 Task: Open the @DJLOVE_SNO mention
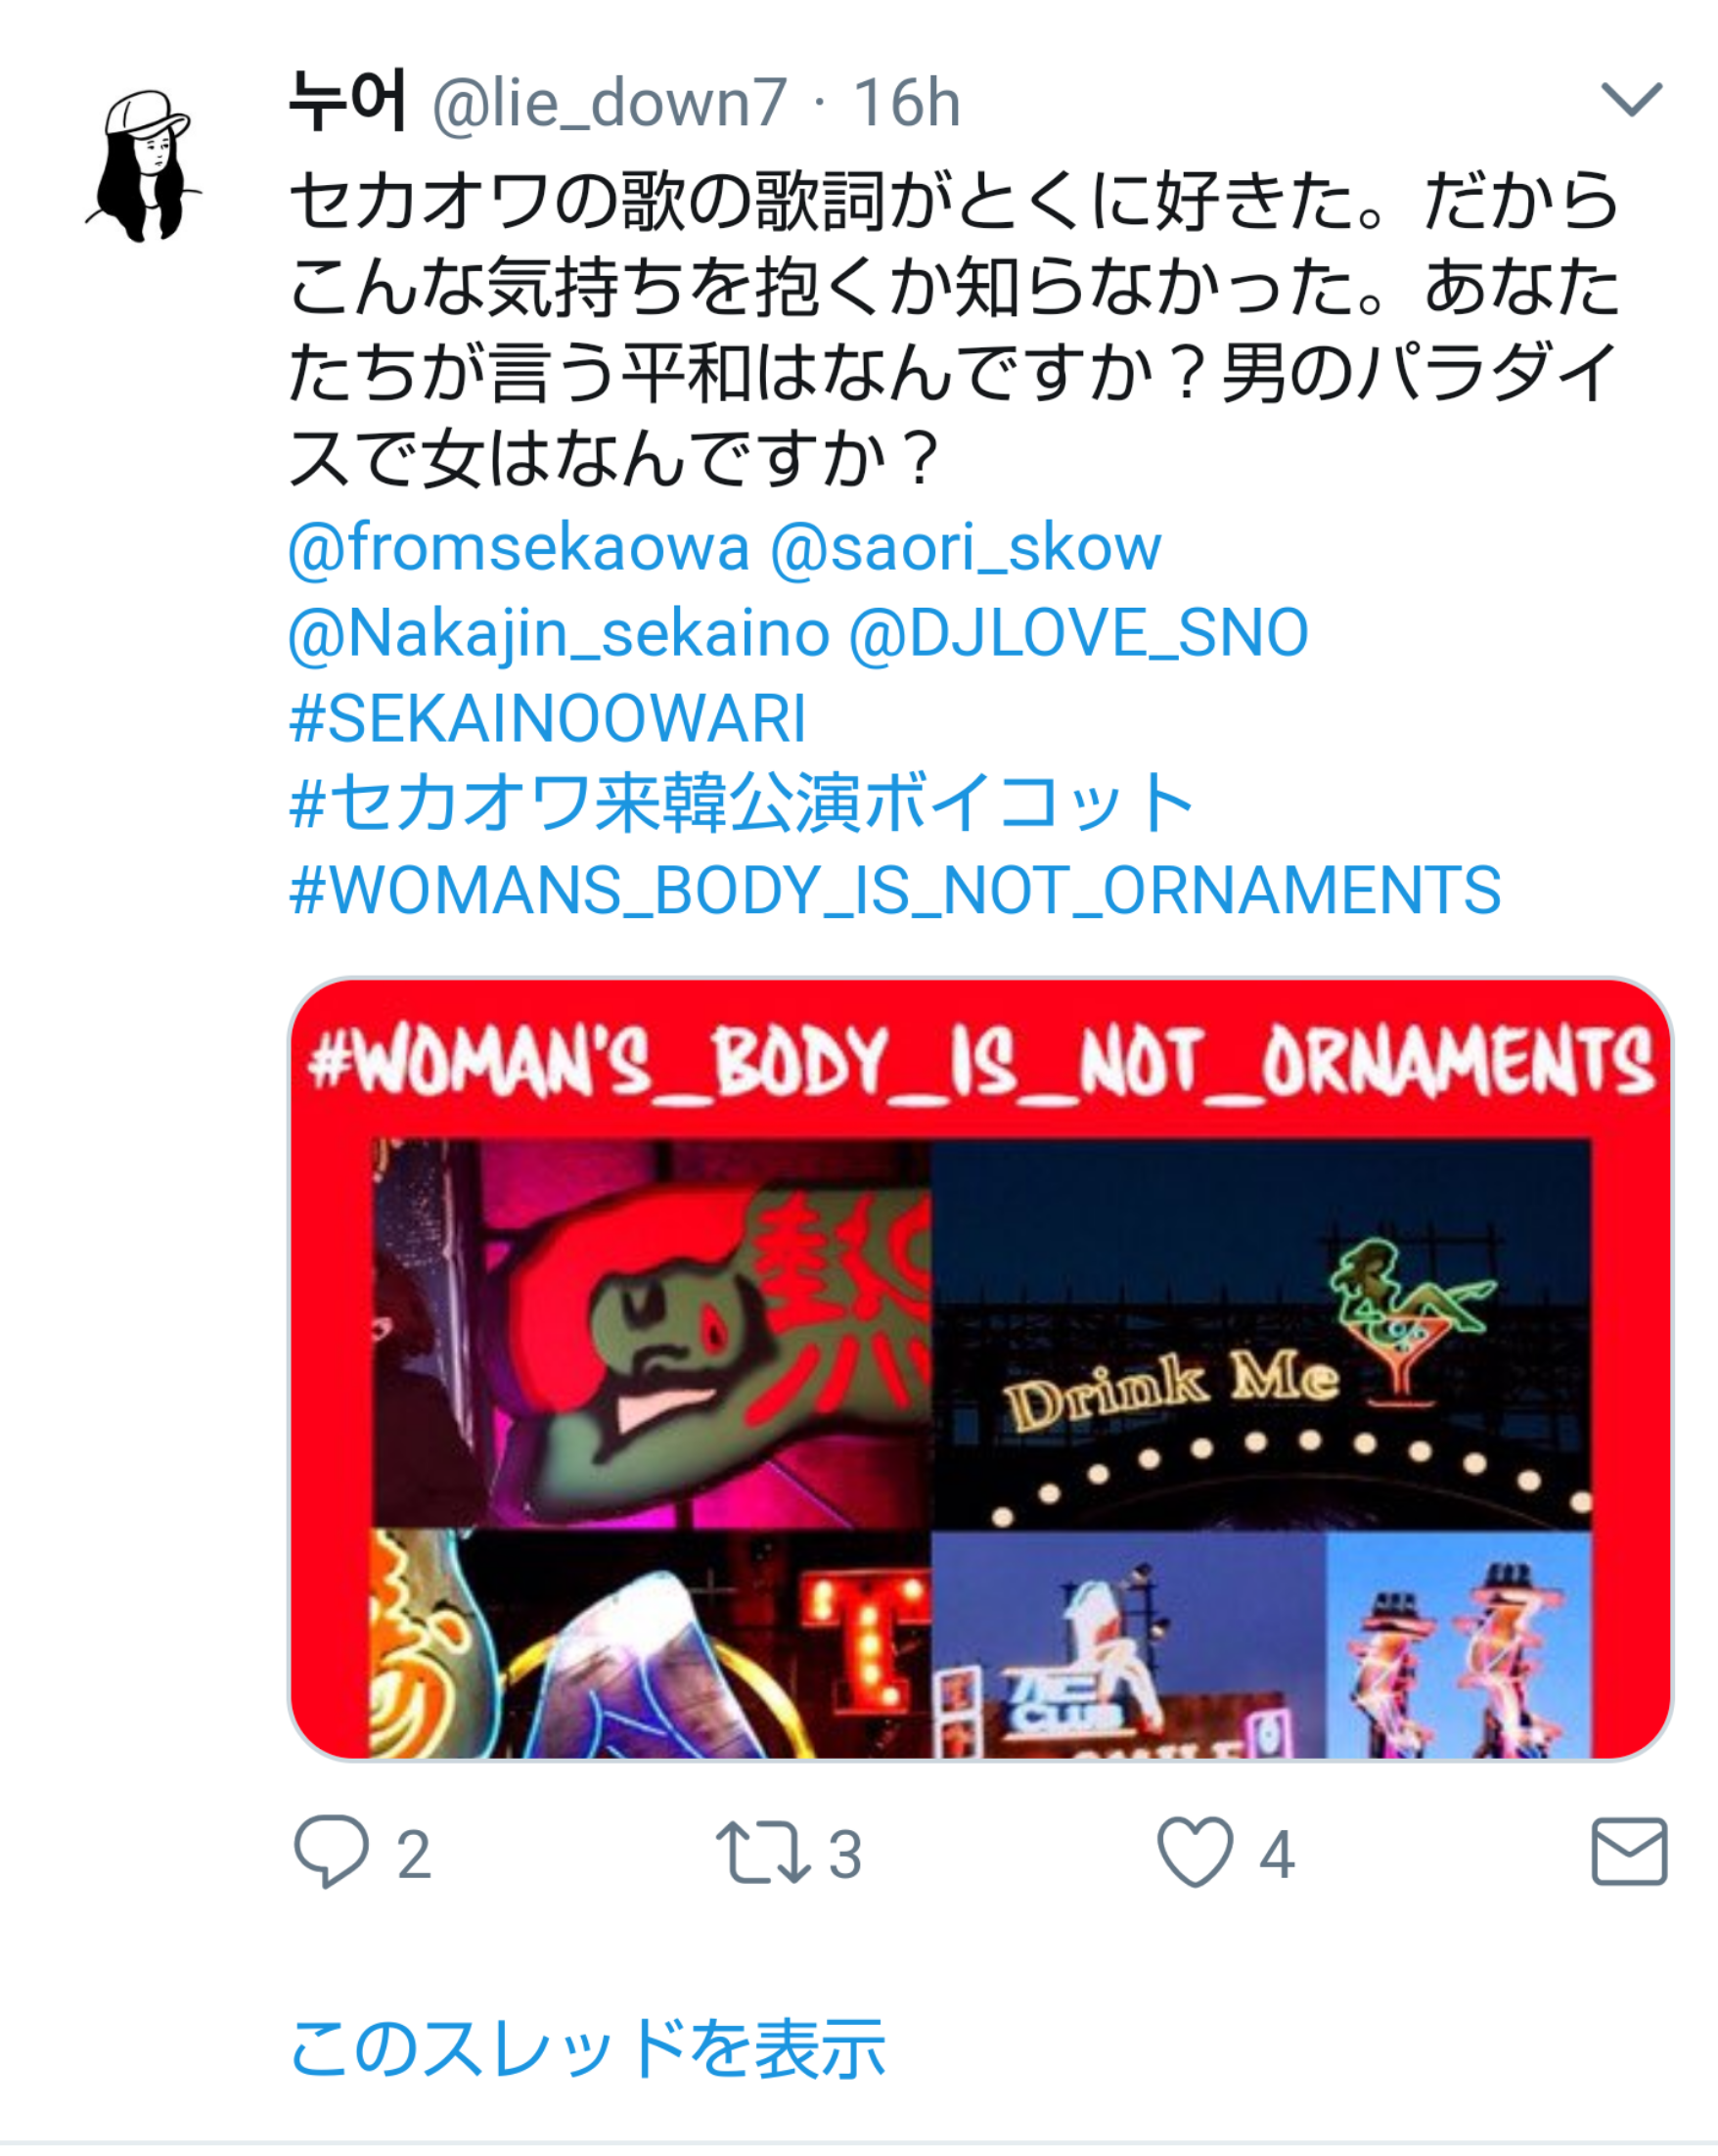coord(1078,634)
